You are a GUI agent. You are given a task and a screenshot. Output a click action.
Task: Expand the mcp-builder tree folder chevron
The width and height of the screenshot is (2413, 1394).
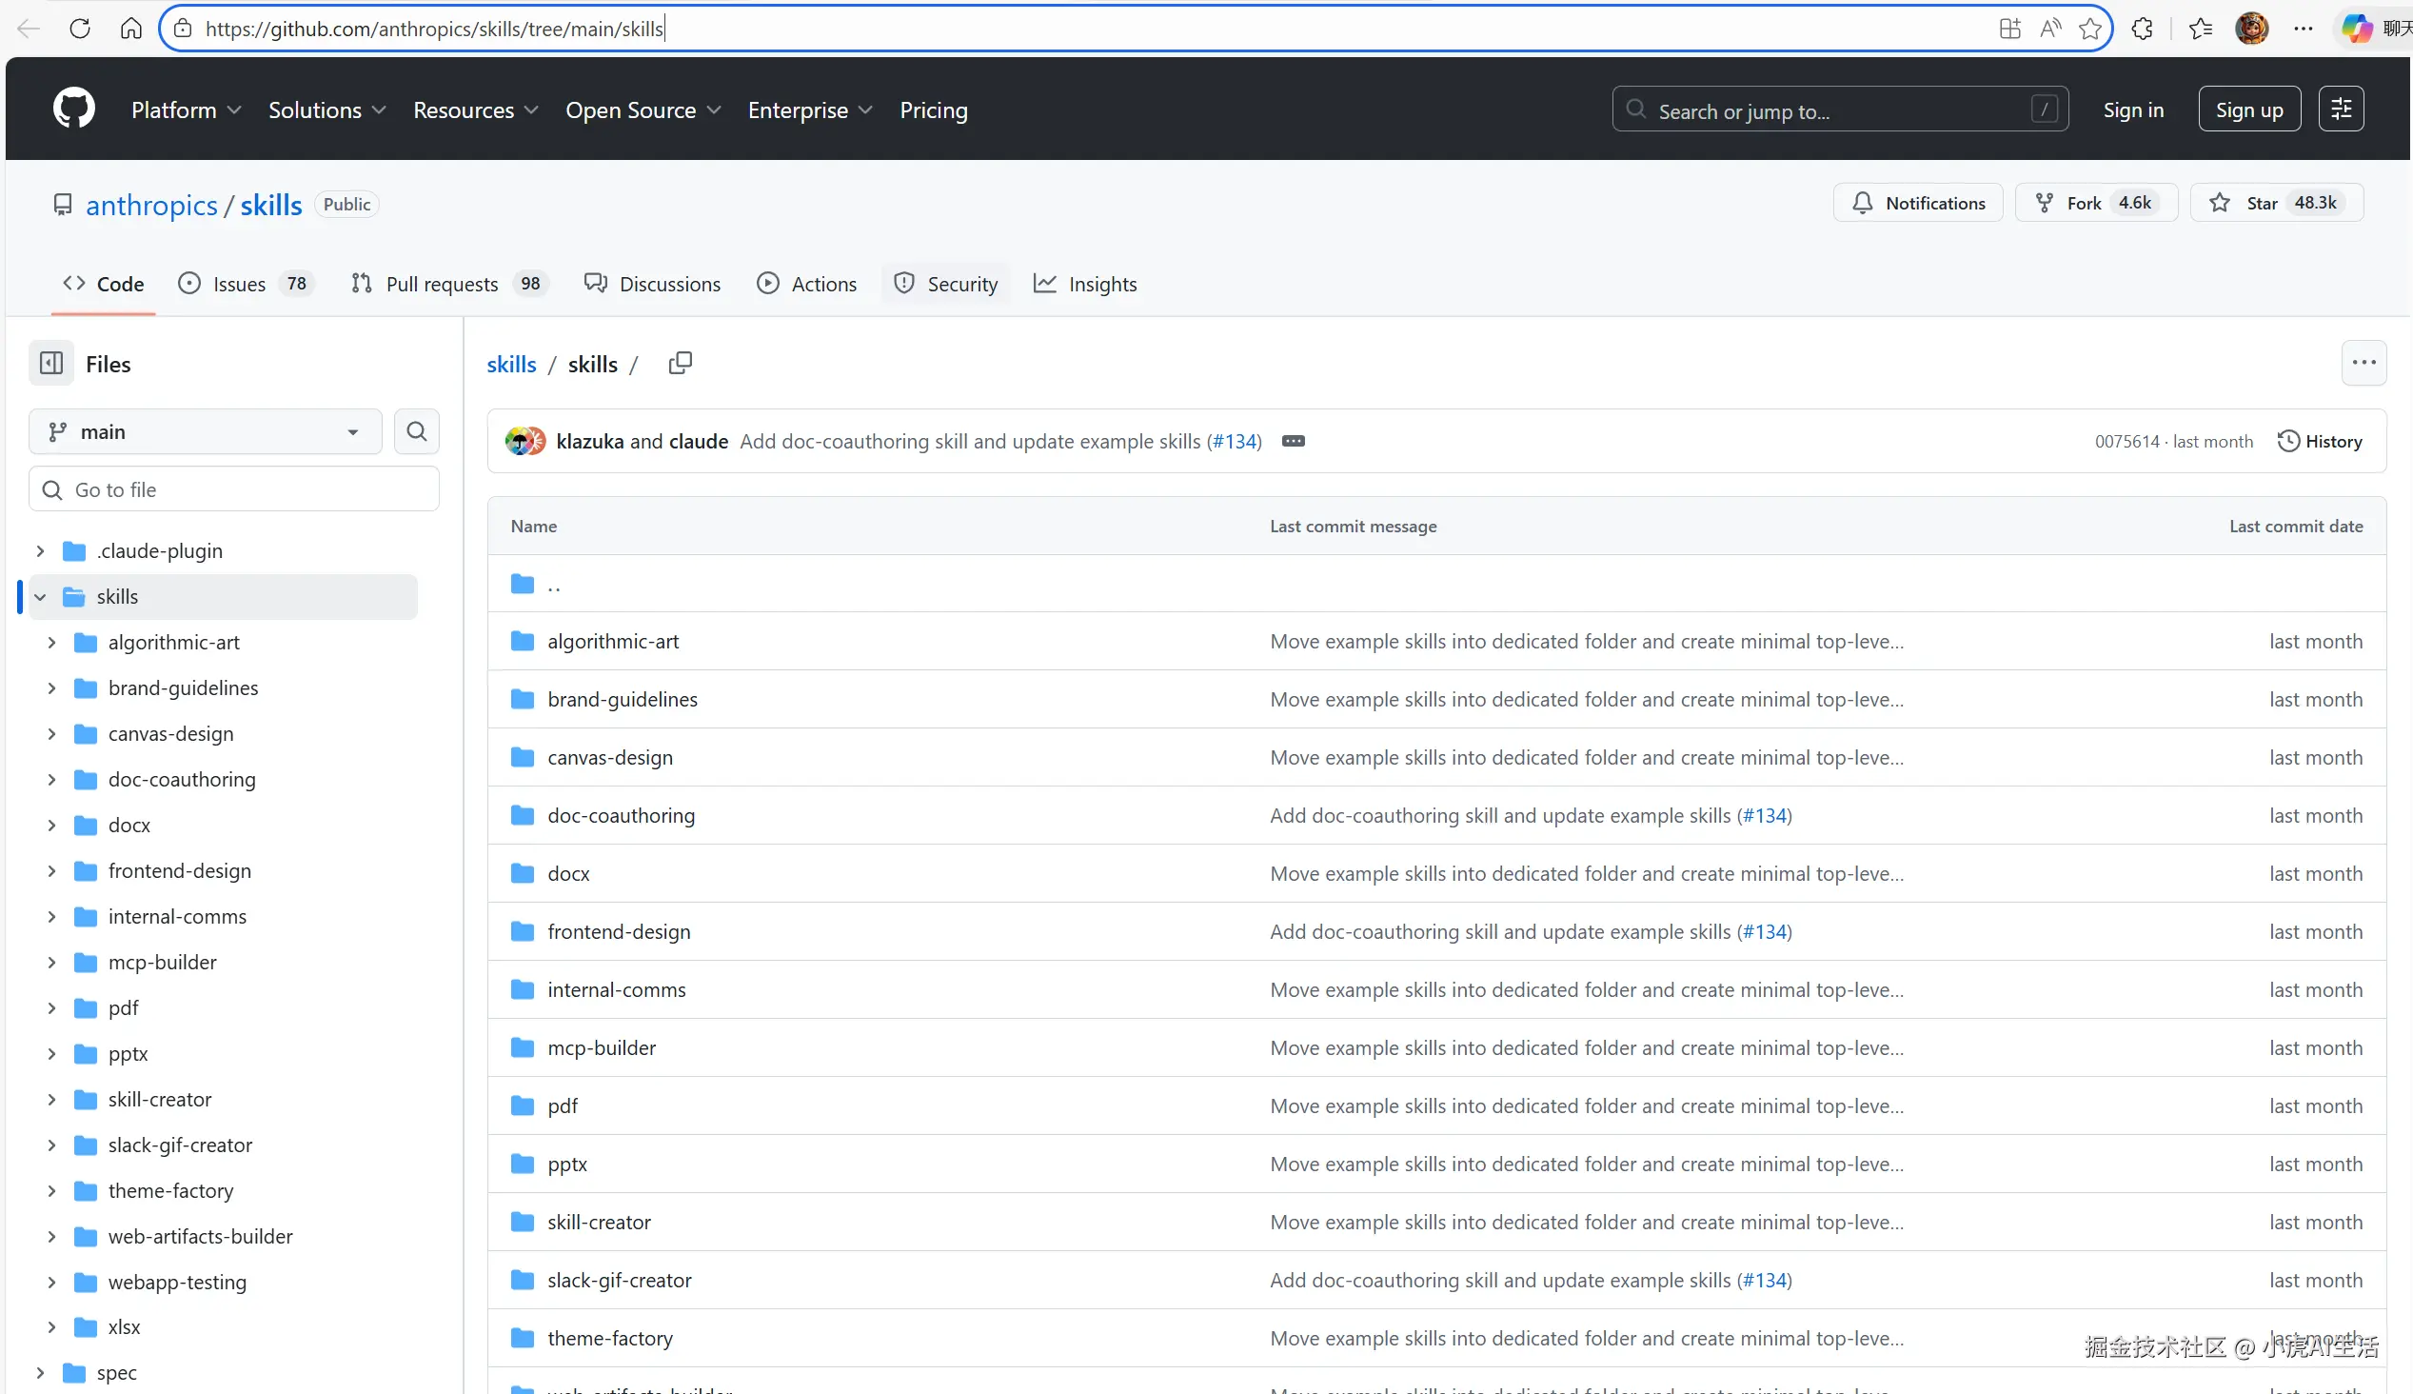[x=51, y=963]
